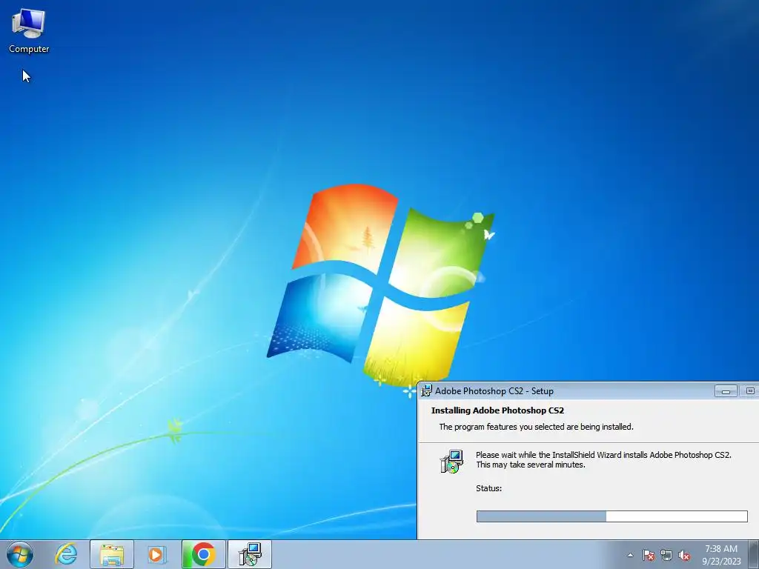Click the 9/23/2023 date in the tray
759x569 pixels.
[x=721, y=562]
